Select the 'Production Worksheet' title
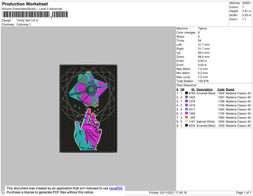Screen dimensions: 253x196 tap(25, 4)
